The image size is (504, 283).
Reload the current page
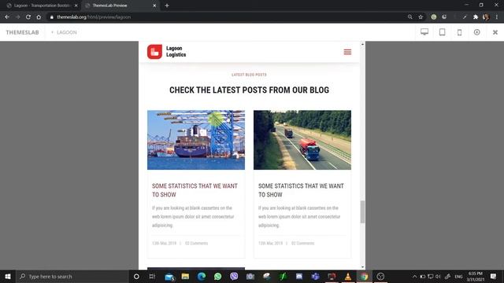(28, 17)
